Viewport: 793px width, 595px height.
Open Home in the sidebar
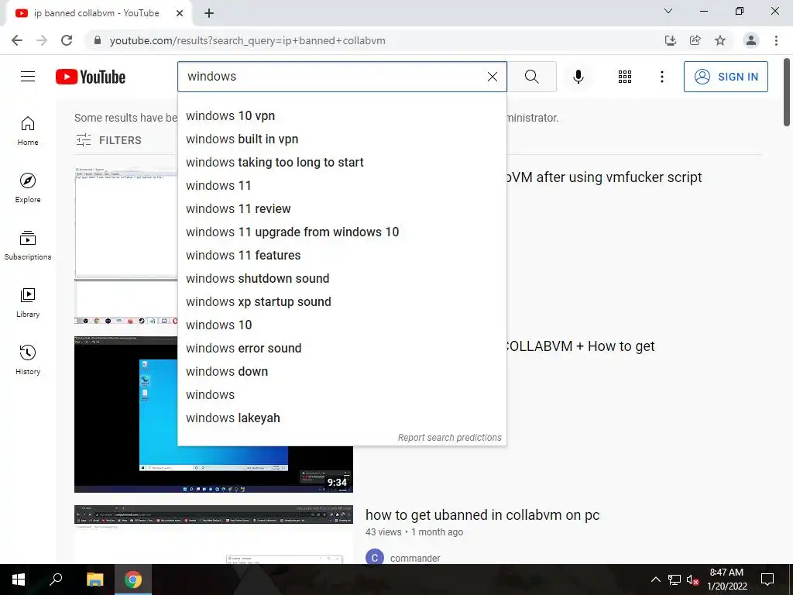(x=28, y=131)
